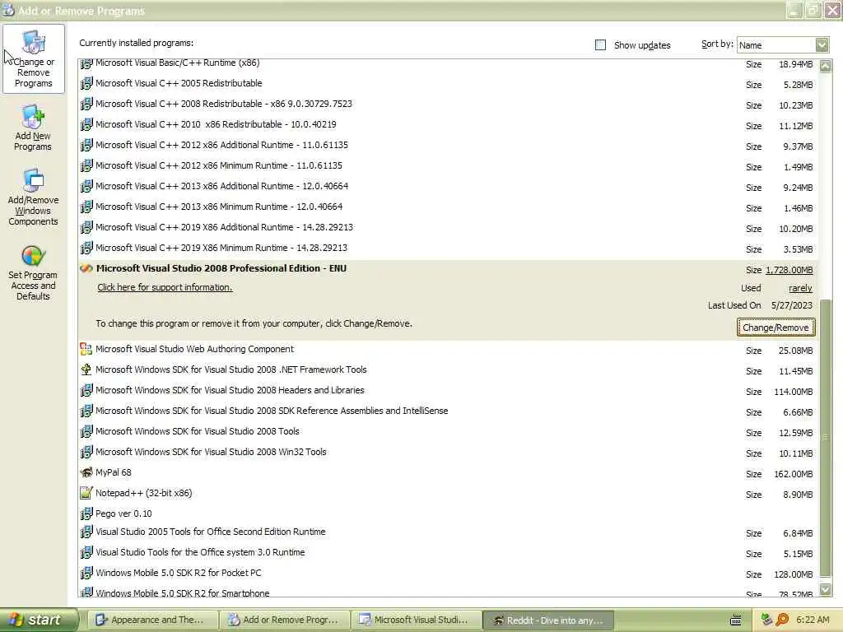843x632 pixels.
Task: Select Windows Mobile 5.0 SDK R2 for Smartphone
Action: pos(449,591)
